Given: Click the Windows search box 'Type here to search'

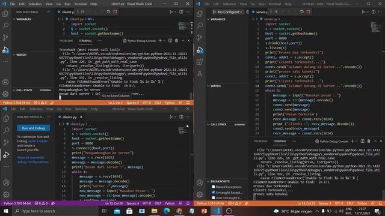Looking at the screenshot, I should click(x=55, y=211).
